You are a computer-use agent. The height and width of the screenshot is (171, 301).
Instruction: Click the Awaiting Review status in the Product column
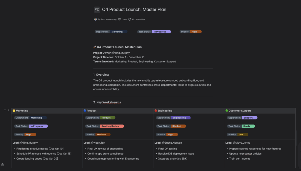click(112, 126)
